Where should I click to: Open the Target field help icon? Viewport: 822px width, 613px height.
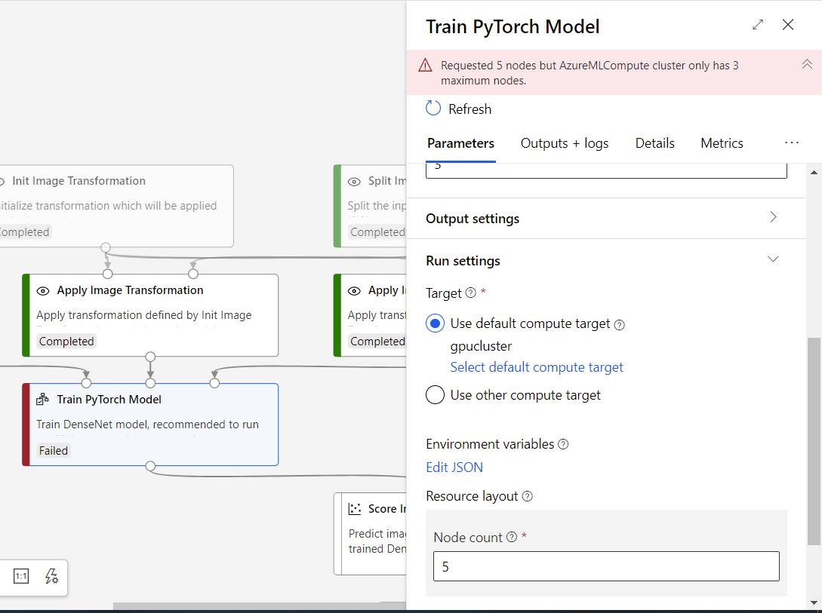471,293
